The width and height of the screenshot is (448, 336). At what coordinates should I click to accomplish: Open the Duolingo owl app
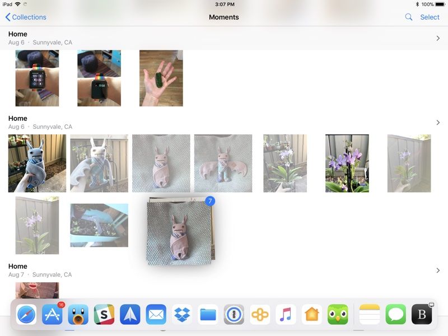tap(338, 314)
